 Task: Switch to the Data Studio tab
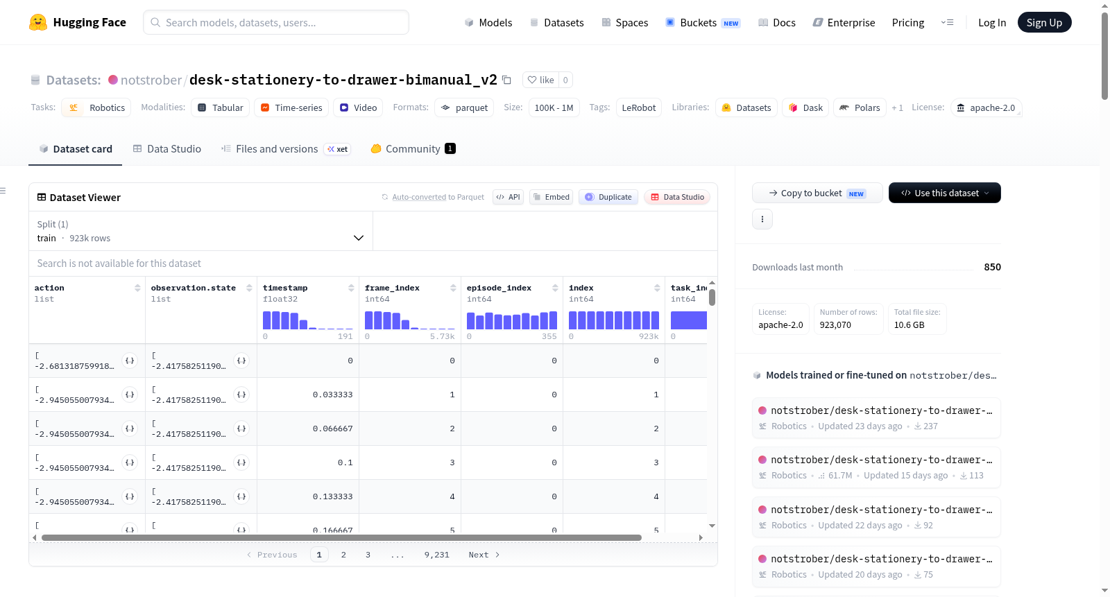coord(167,149)
